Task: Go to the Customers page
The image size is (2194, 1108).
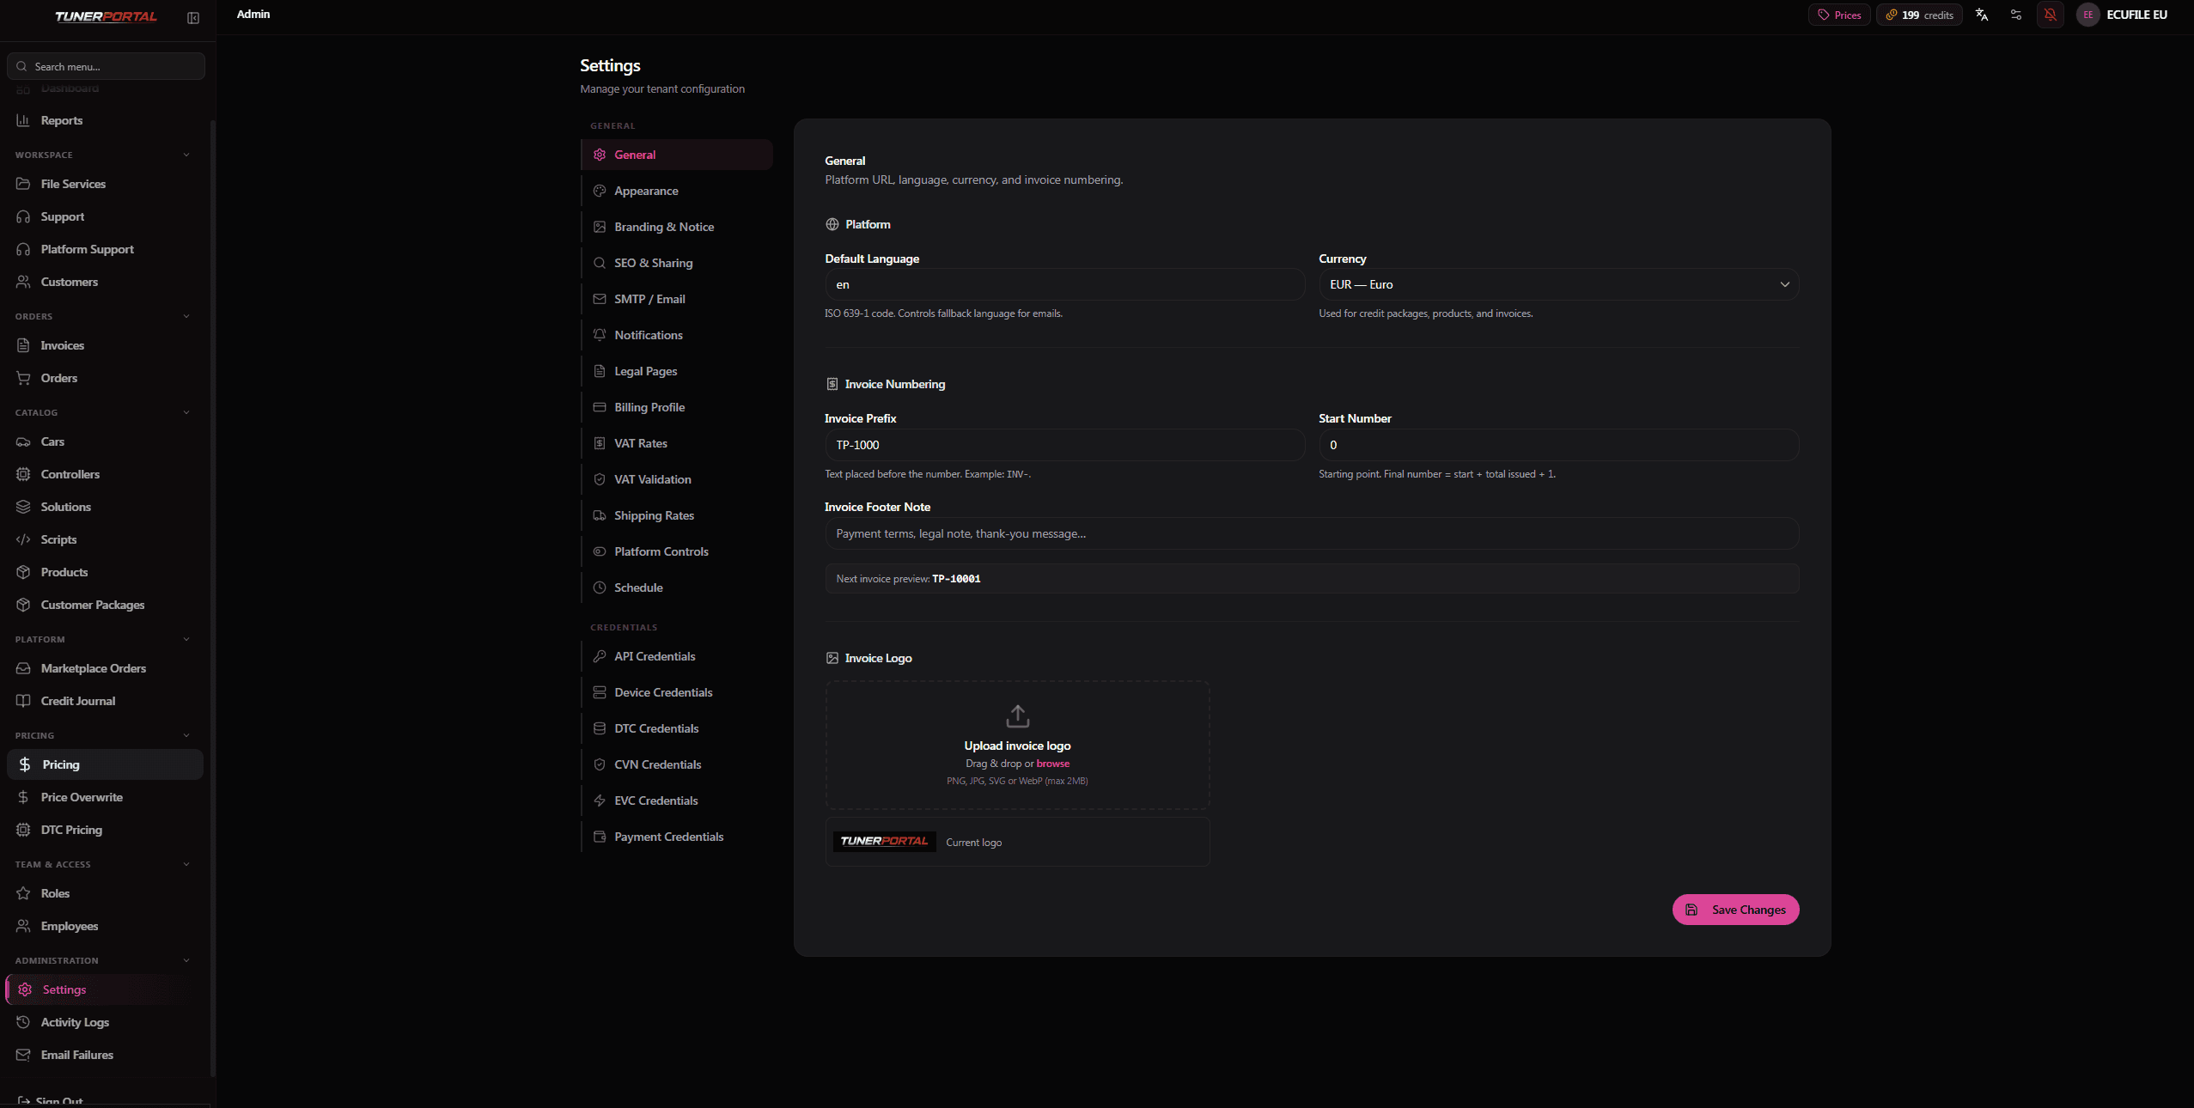Action: coord(106,282)
